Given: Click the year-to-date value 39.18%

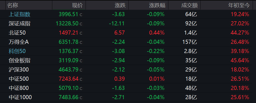Looking at the screenshot, I should 240,51.
